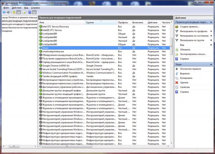Viewport: 215px width, 154px height.
Task: Open Справка under the Skype section
Action: [184, 92]
